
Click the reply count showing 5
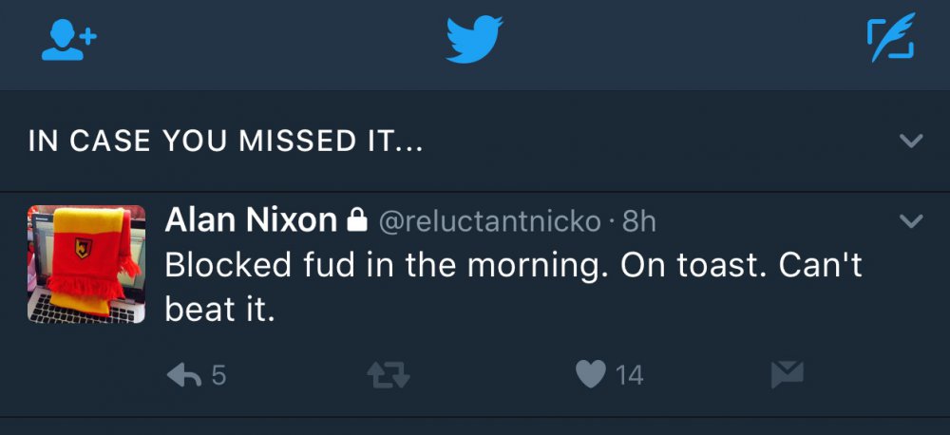pos(218,377)
